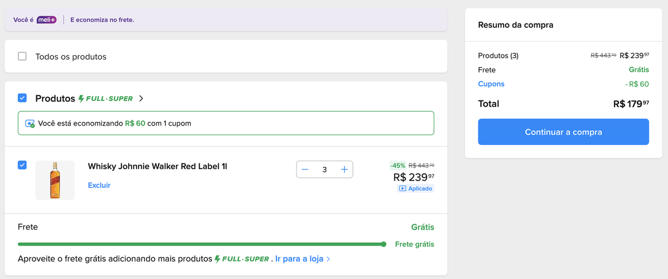This screenshot has height=279, width=668.
Task: Click the Aplicado coupon badge
Action: tap(415, 189)
